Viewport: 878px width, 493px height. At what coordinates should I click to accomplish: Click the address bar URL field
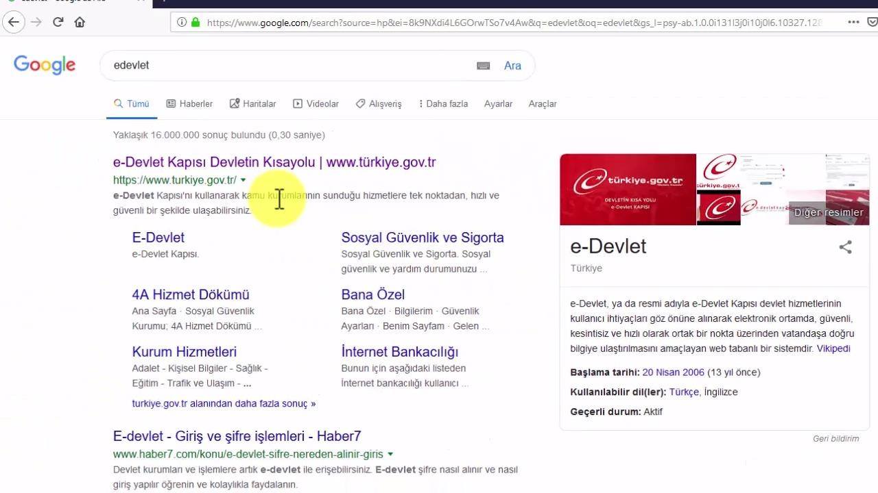pyautogui.click(x=513, y=22)
